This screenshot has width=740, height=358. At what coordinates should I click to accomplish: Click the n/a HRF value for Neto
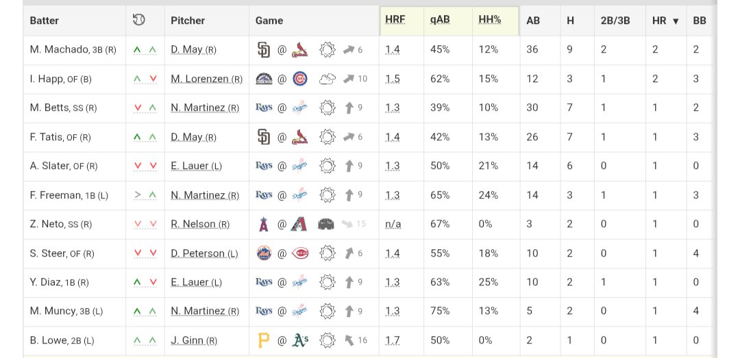pyautogui.click(x=393, y=224)
